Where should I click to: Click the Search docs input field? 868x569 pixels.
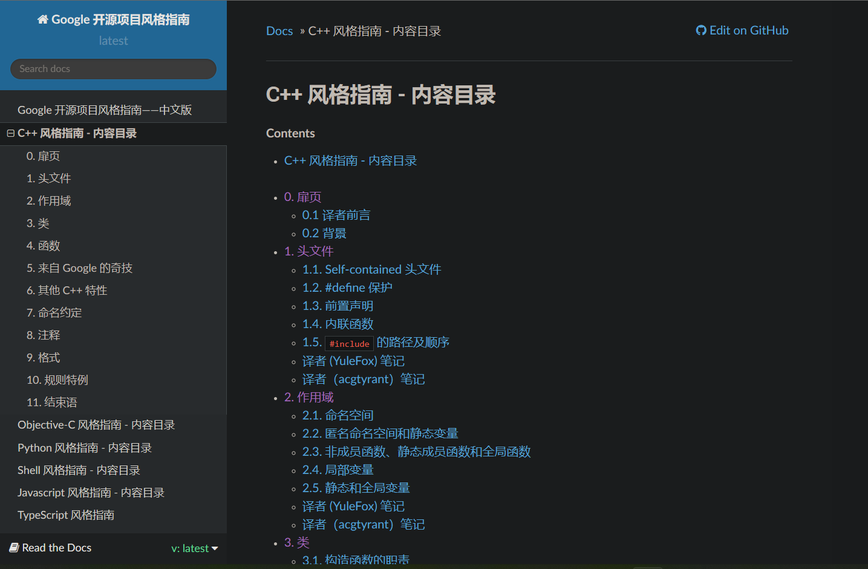point(113,69)
